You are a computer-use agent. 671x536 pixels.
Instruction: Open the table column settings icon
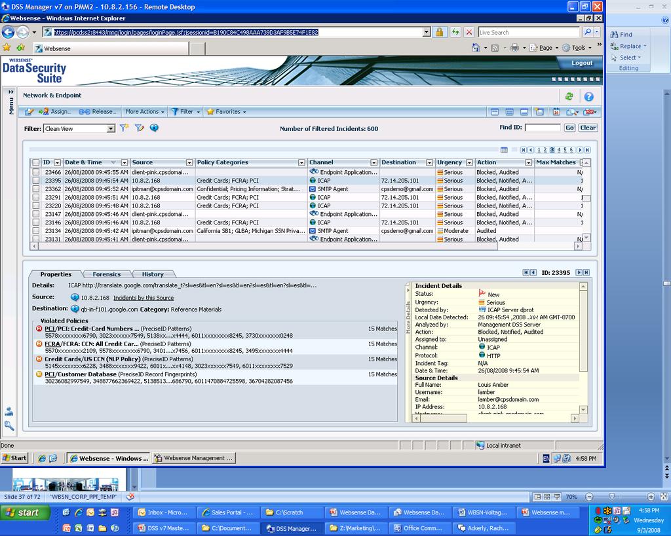click(504, 150)
